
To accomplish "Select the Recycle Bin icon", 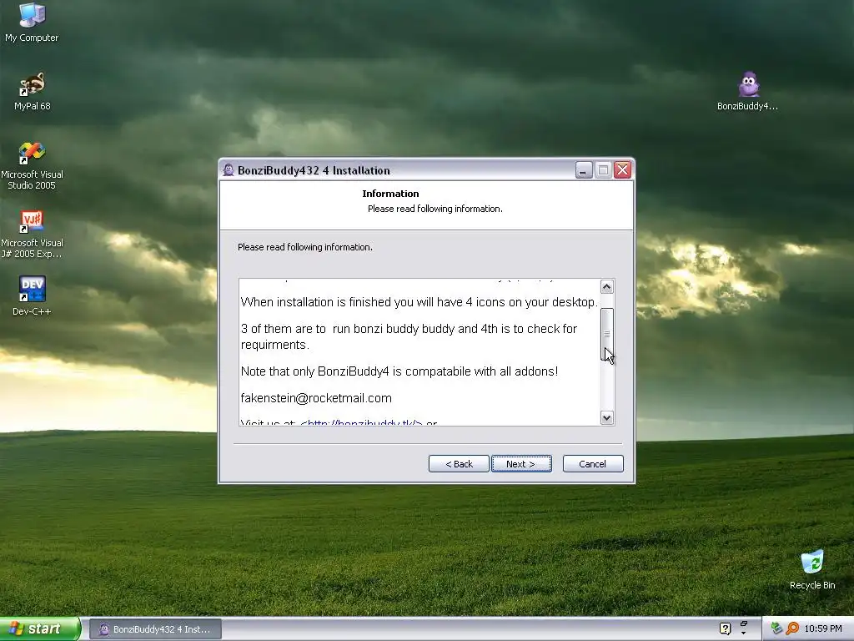I will (x=812, y=570).
